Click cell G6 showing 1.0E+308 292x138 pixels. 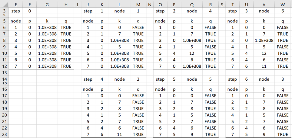click(x=47, y=28)
